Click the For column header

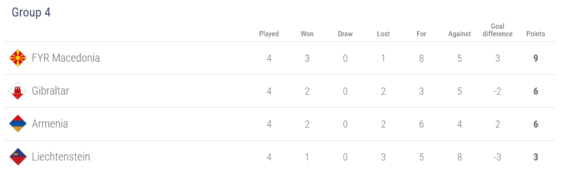(x=421, y=34)
